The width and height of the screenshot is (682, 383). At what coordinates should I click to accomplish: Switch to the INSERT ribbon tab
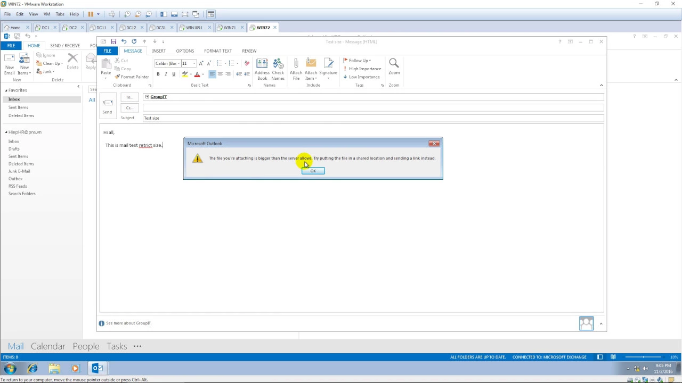[x=159, y=51]
